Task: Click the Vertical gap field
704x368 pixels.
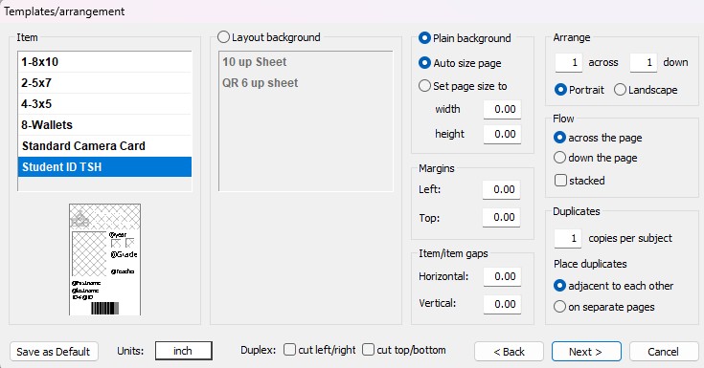Action: click(x=502, y=304)
